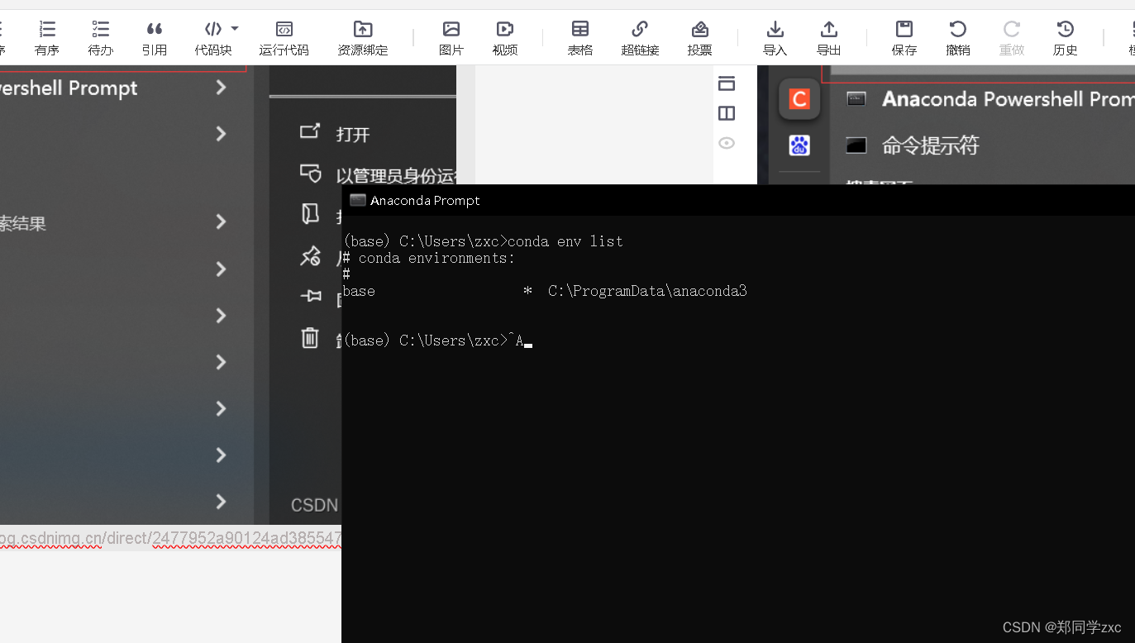Undo last edit with 撤销
This screenshot has width=1135, height=643.
click(x=958, y=39)
